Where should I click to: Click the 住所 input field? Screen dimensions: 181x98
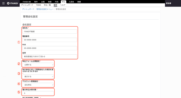pos(50,57)
